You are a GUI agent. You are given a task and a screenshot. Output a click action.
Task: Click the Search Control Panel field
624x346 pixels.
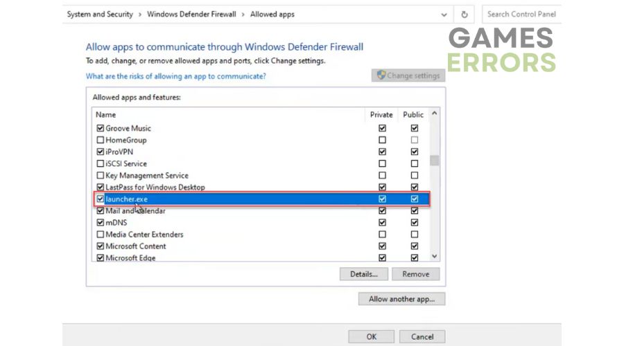(521, 15)
